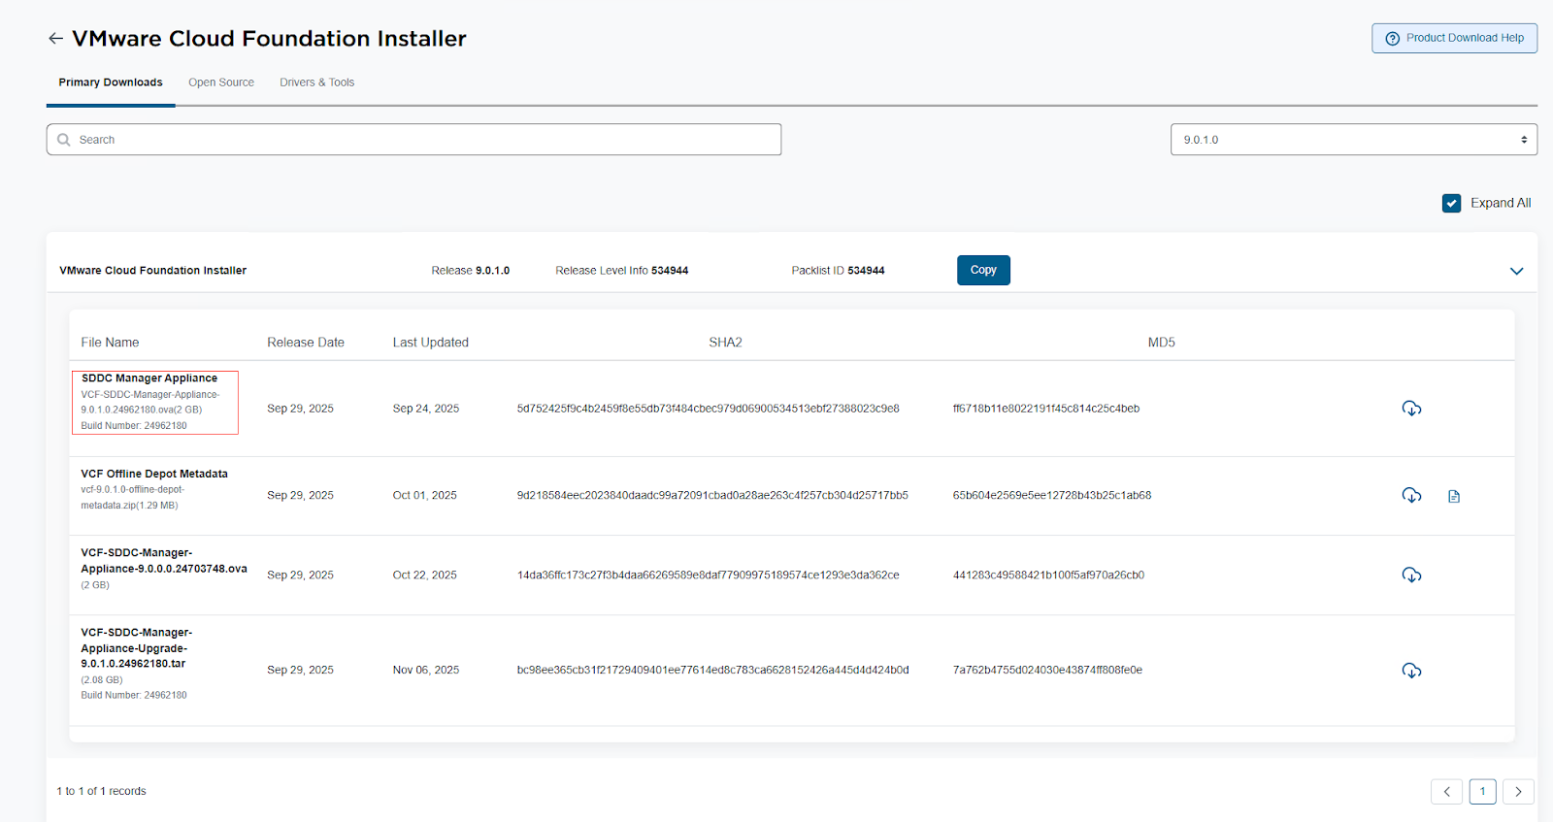Download the SDDC Manager Appliance OVA
Viewport: 1553px width, 822px height.
(x=1411, y=409)
